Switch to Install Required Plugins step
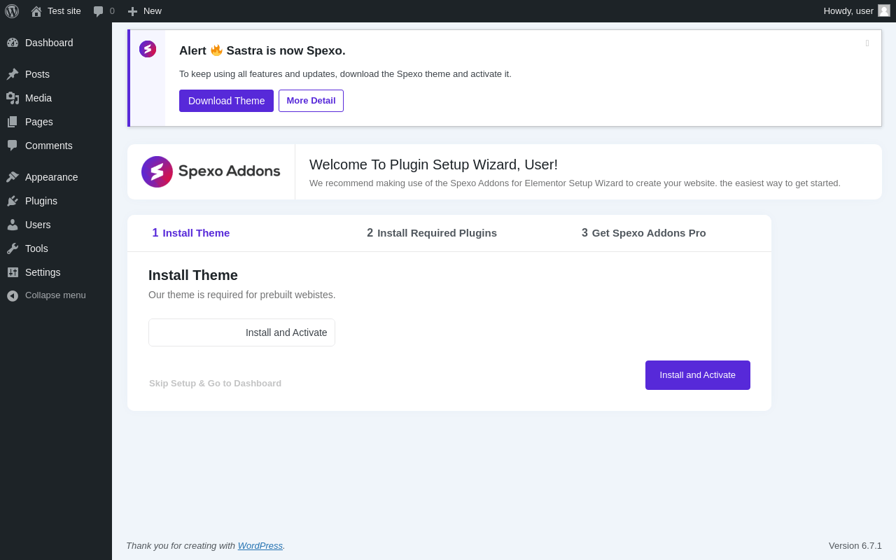 [x=432, y=233]
